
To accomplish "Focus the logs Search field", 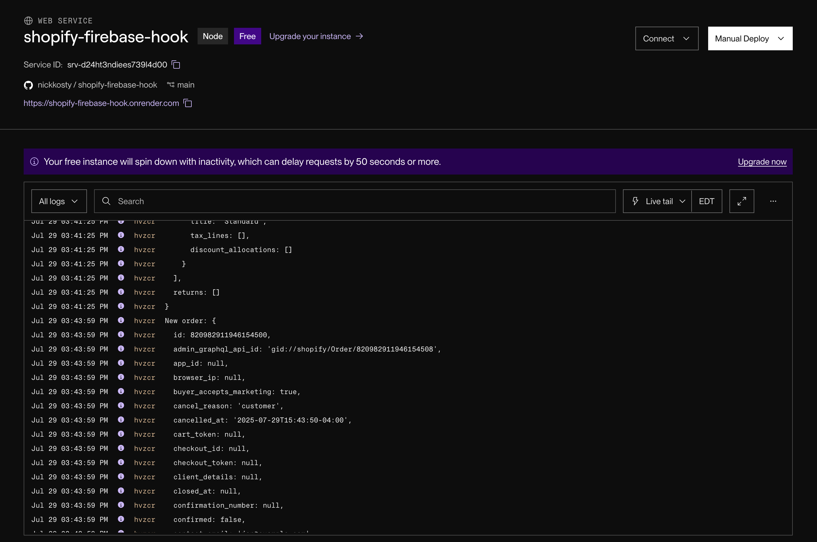I will (355, 201).
